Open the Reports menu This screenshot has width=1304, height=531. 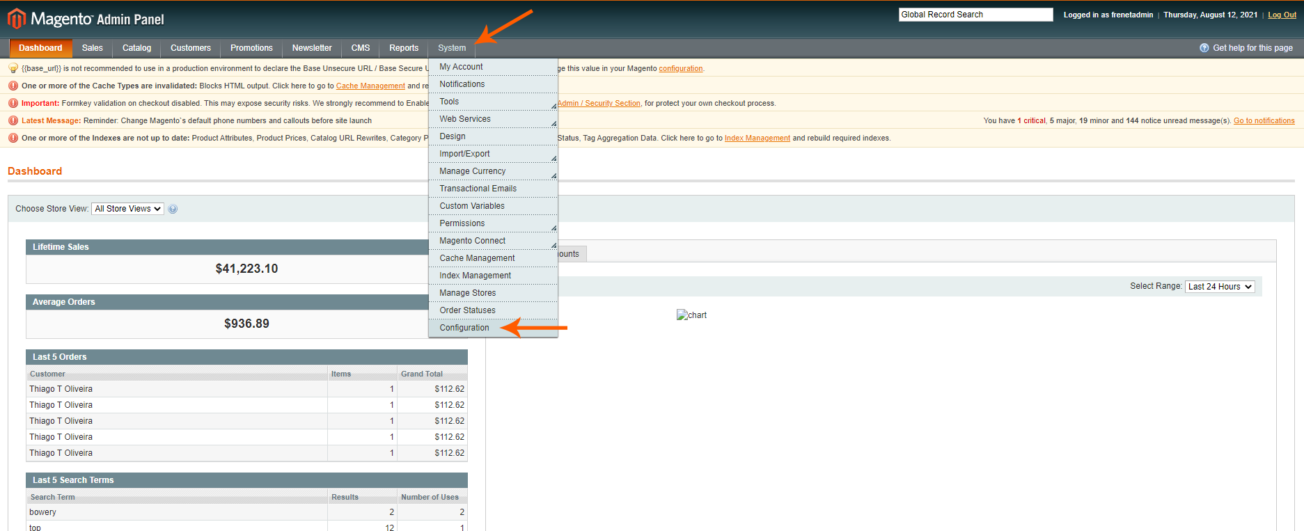[x=404, y=48]
